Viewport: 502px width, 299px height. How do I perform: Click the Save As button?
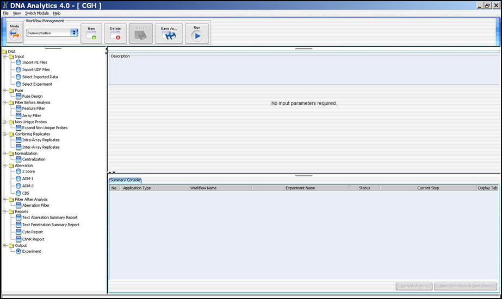pos(169,33)
